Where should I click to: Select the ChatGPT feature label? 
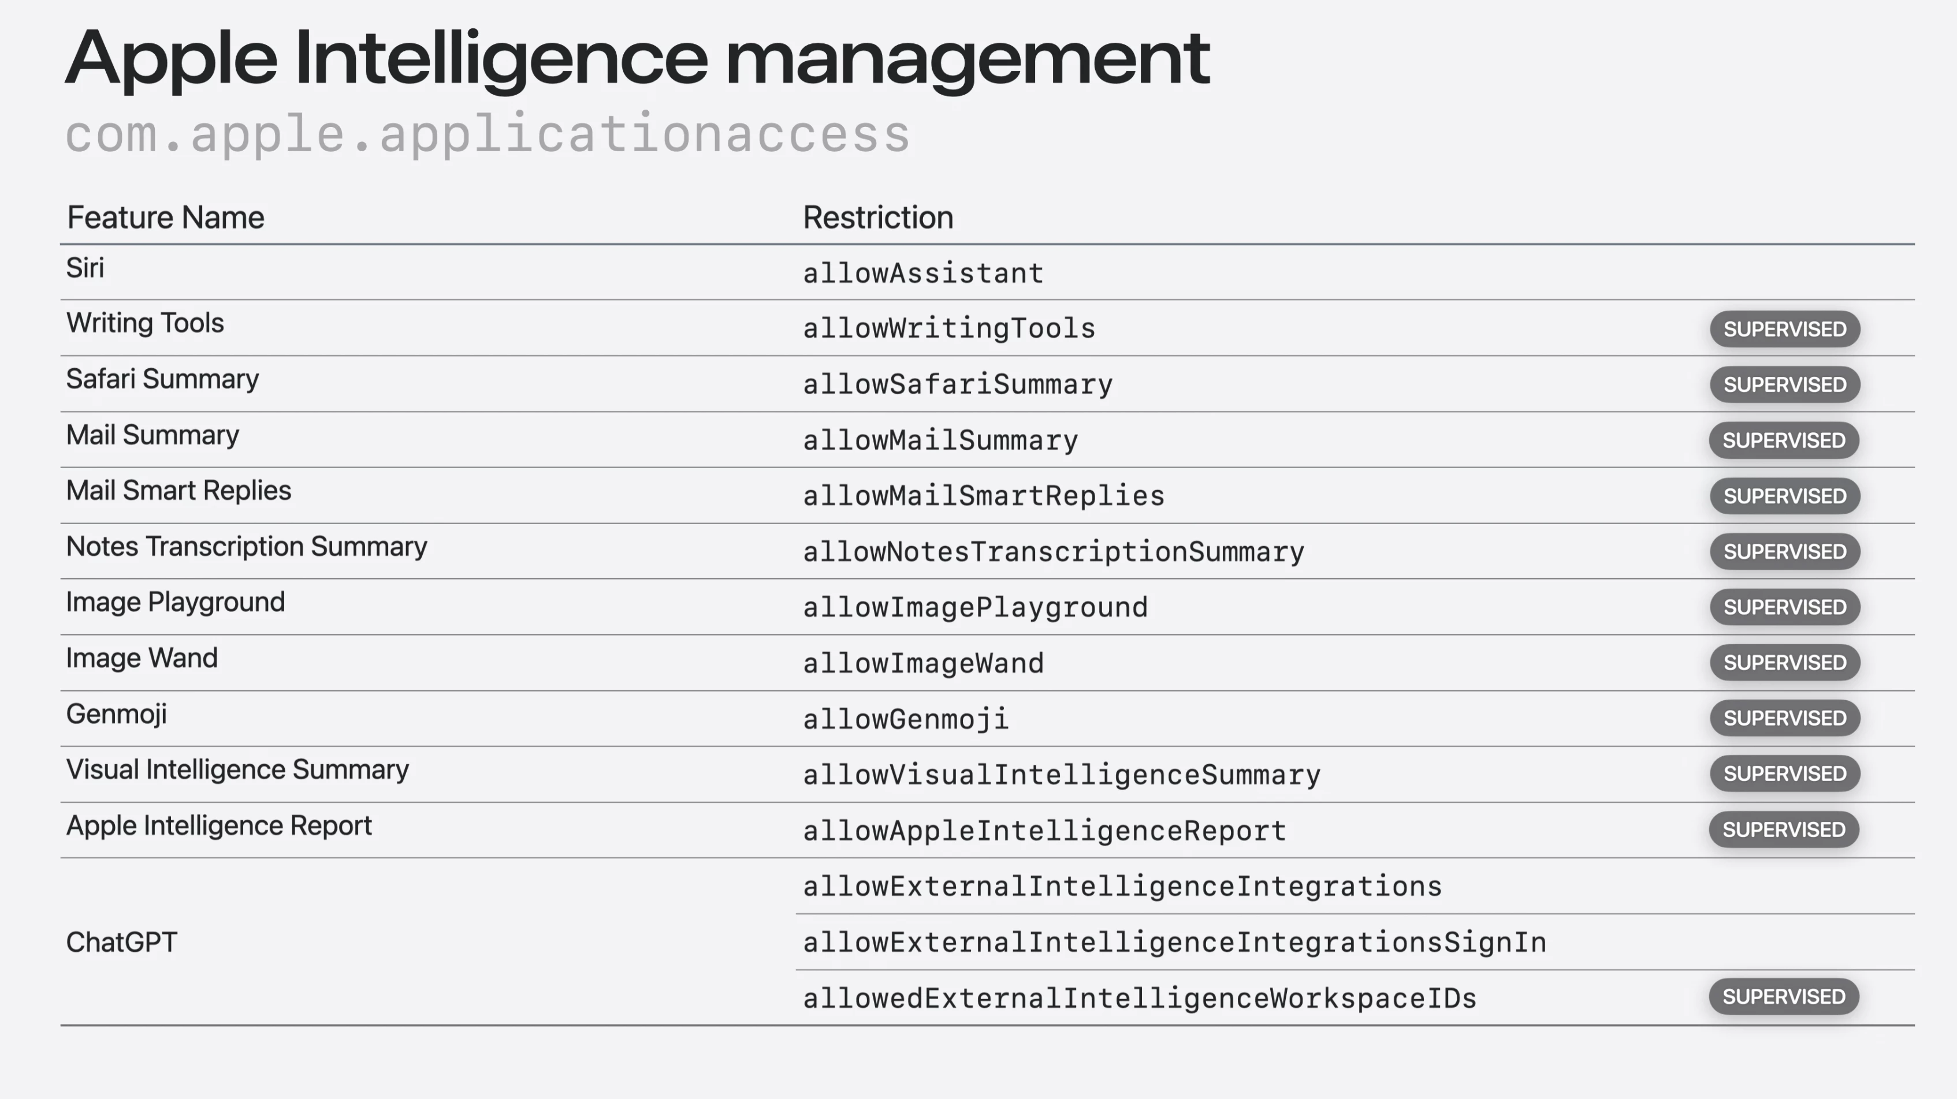click(121, 942)
